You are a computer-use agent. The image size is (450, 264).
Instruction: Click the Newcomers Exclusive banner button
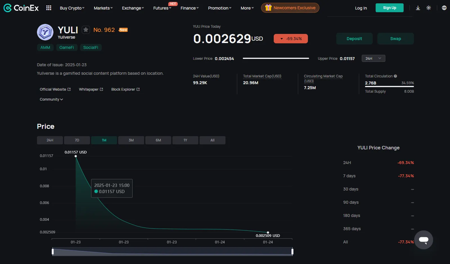click(290, 8)
